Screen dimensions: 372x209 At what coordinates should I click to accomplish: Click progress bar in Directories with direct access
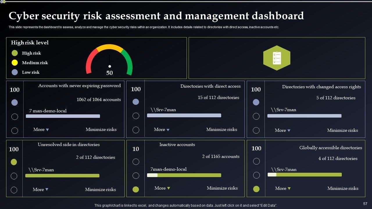(x=184, y=115)
